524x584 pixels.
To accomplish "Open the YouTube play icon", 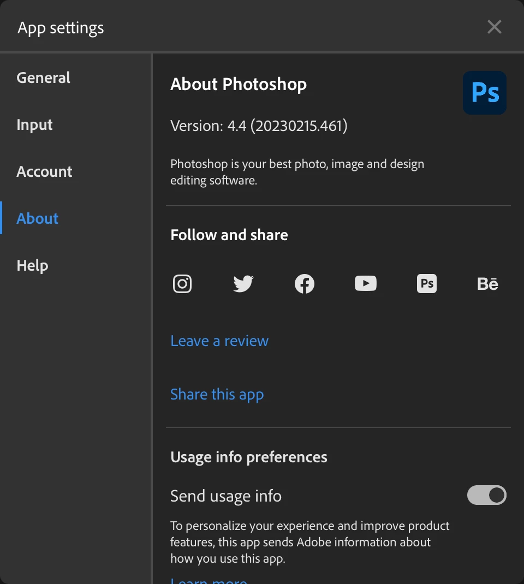I will pyautogui.click(x=365, y=283).
